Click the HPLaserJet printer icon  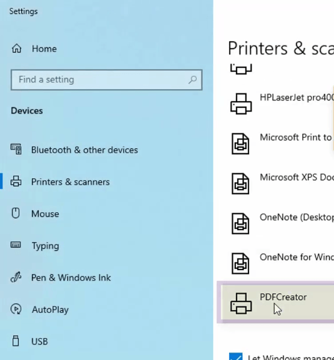point(241,104)
